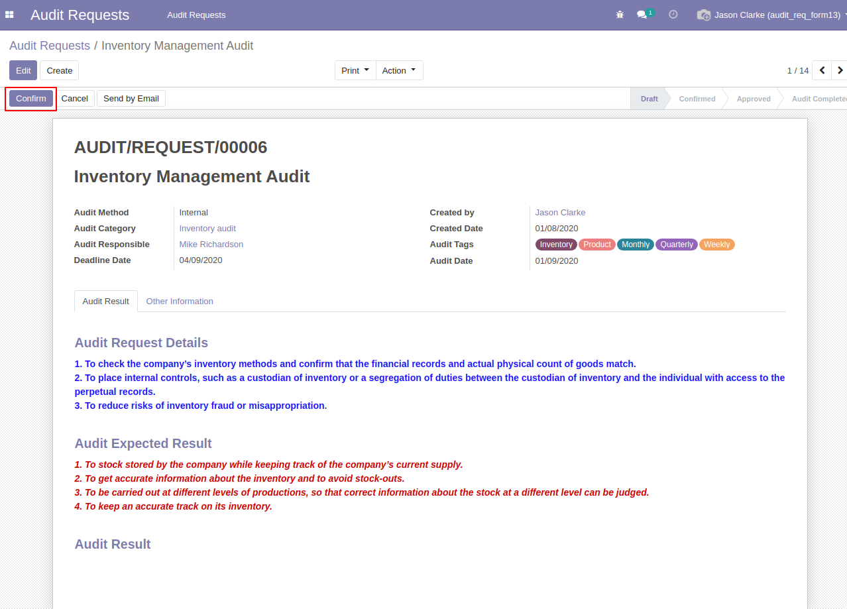847x609 pixels.
Task: Click the Quarterly tag
Action: click(677, 245)
